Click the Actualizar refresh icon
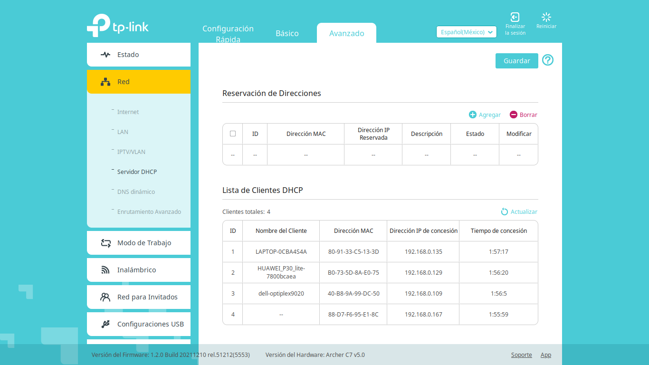649x365 pixels. [x=505, y=211]
